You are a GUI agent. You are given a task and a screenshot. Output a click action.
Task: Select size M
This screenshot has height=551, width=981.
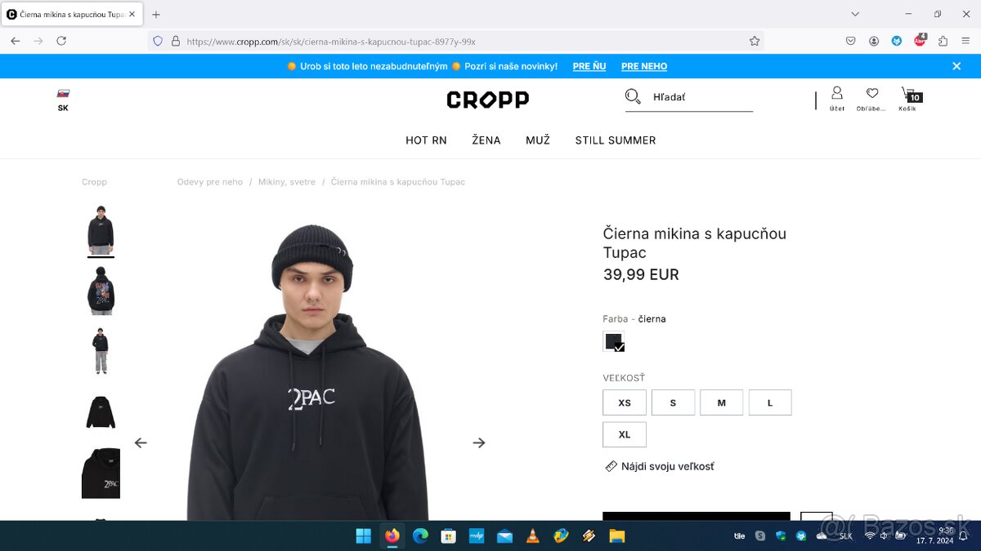[x=722, y=402]
